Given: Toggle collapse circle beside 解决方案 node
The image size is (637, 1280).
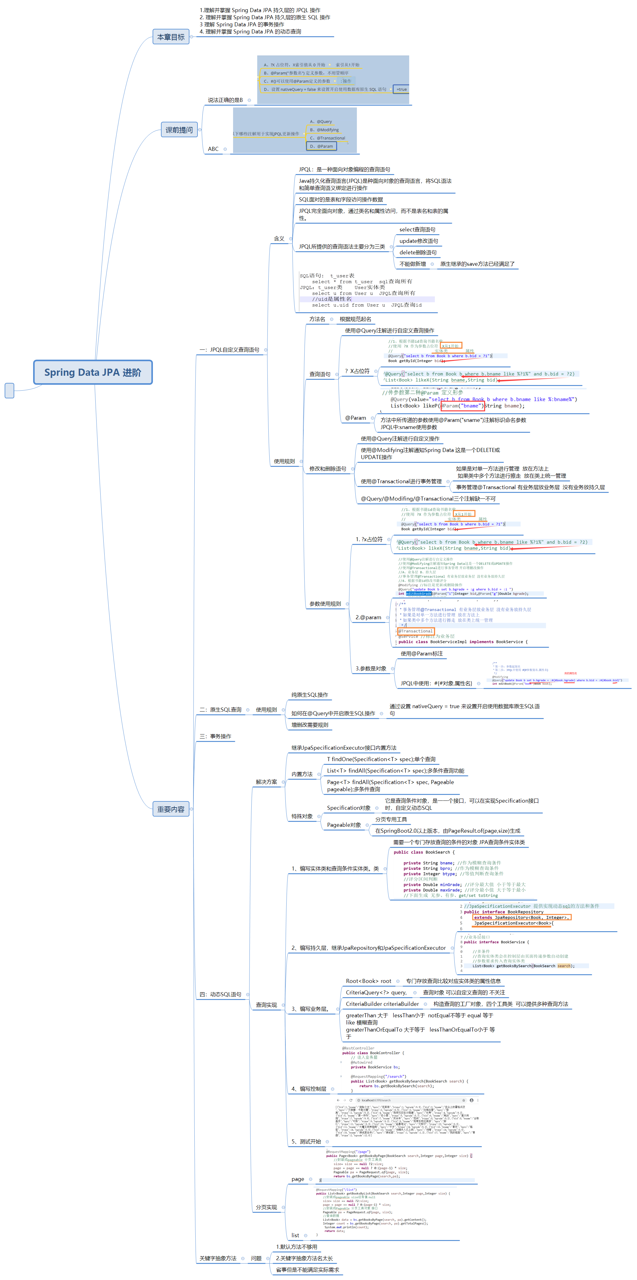Looking at the screenshot, I should click(283, 782).
